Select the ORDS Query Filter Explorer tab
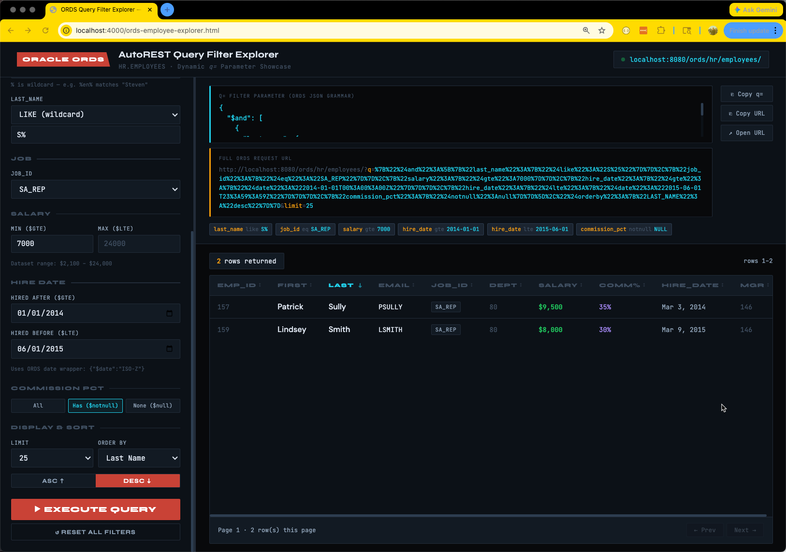 (x=101, y=10)
